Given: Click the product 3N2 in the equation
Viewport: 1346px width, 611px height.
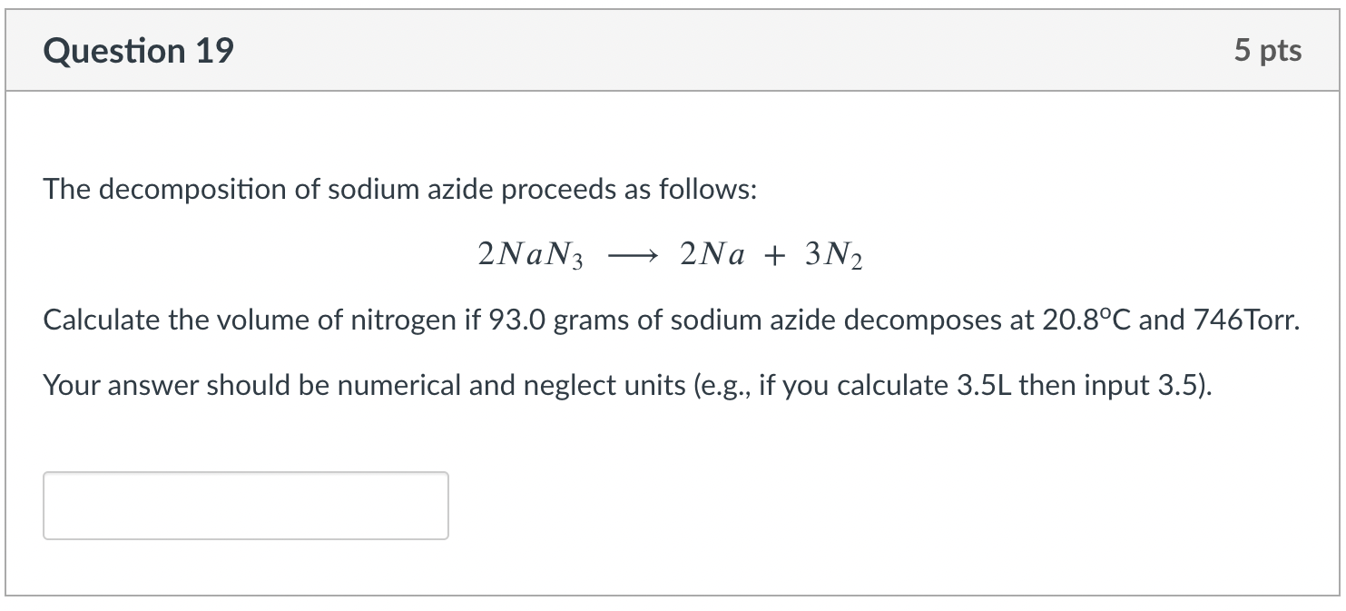Looking at the screenshot, I should point(833,253).
